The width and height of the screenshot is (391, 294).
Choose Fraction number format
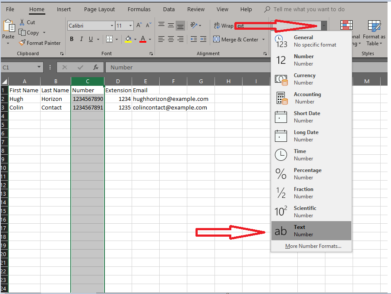tap(311, 193)
